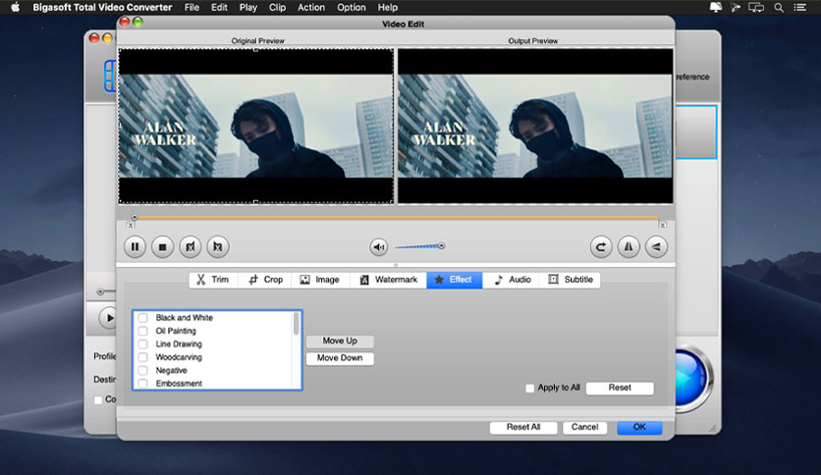This screenshot has height=475, width=821.
Task: Select the Negative list item text
Action: (x=171, y=370)
